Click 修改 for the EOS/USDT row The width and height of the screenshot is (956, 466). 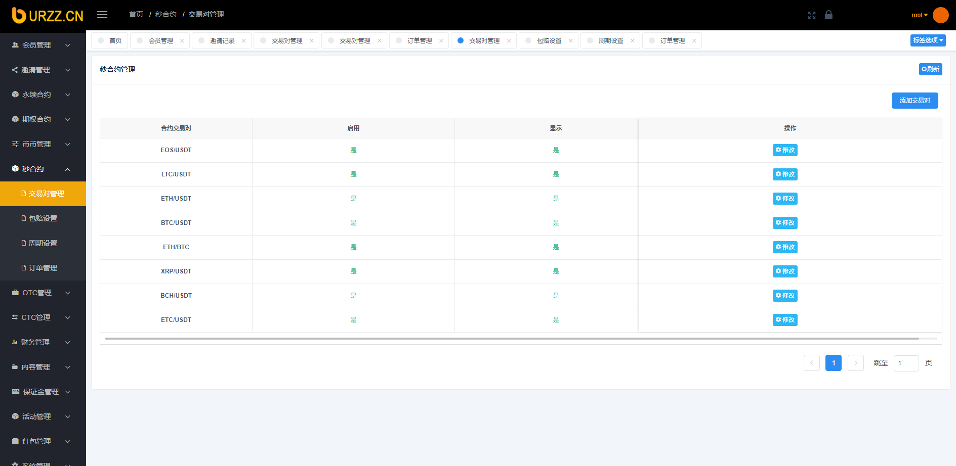785,150
